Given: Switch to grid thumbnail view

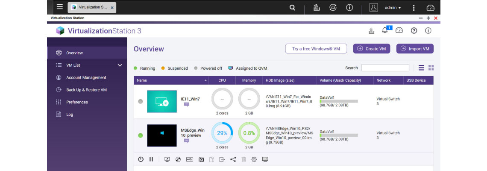Looking at the screenshot, I should (x=431, y=68).
